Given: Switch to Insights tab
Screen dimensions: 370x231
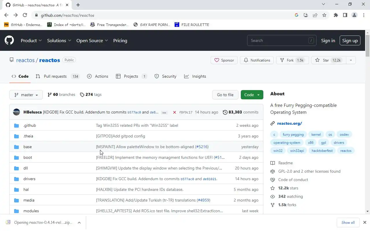Looking at the screenshot, I should [195, 76].
